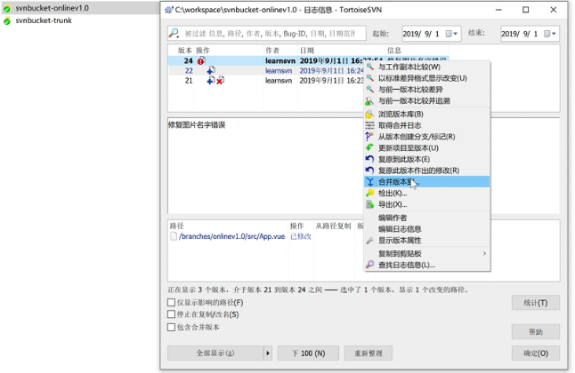
Task: Select svnbucket-trunk folder name
Action: 44,20
